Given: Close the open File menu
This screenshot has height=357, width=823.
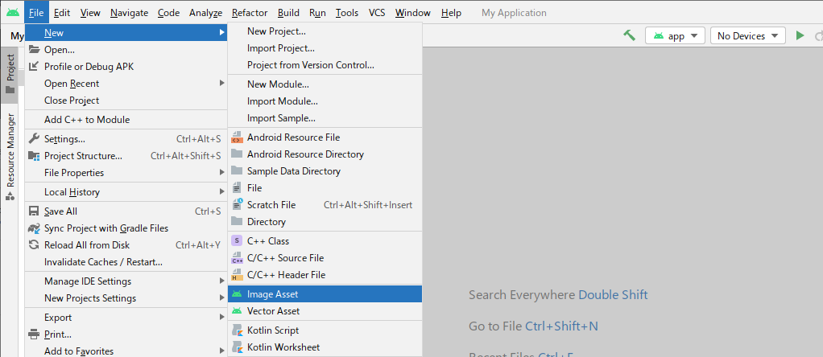Looking at the screenshot, I should pyautogui.click(x=37, y=13).
